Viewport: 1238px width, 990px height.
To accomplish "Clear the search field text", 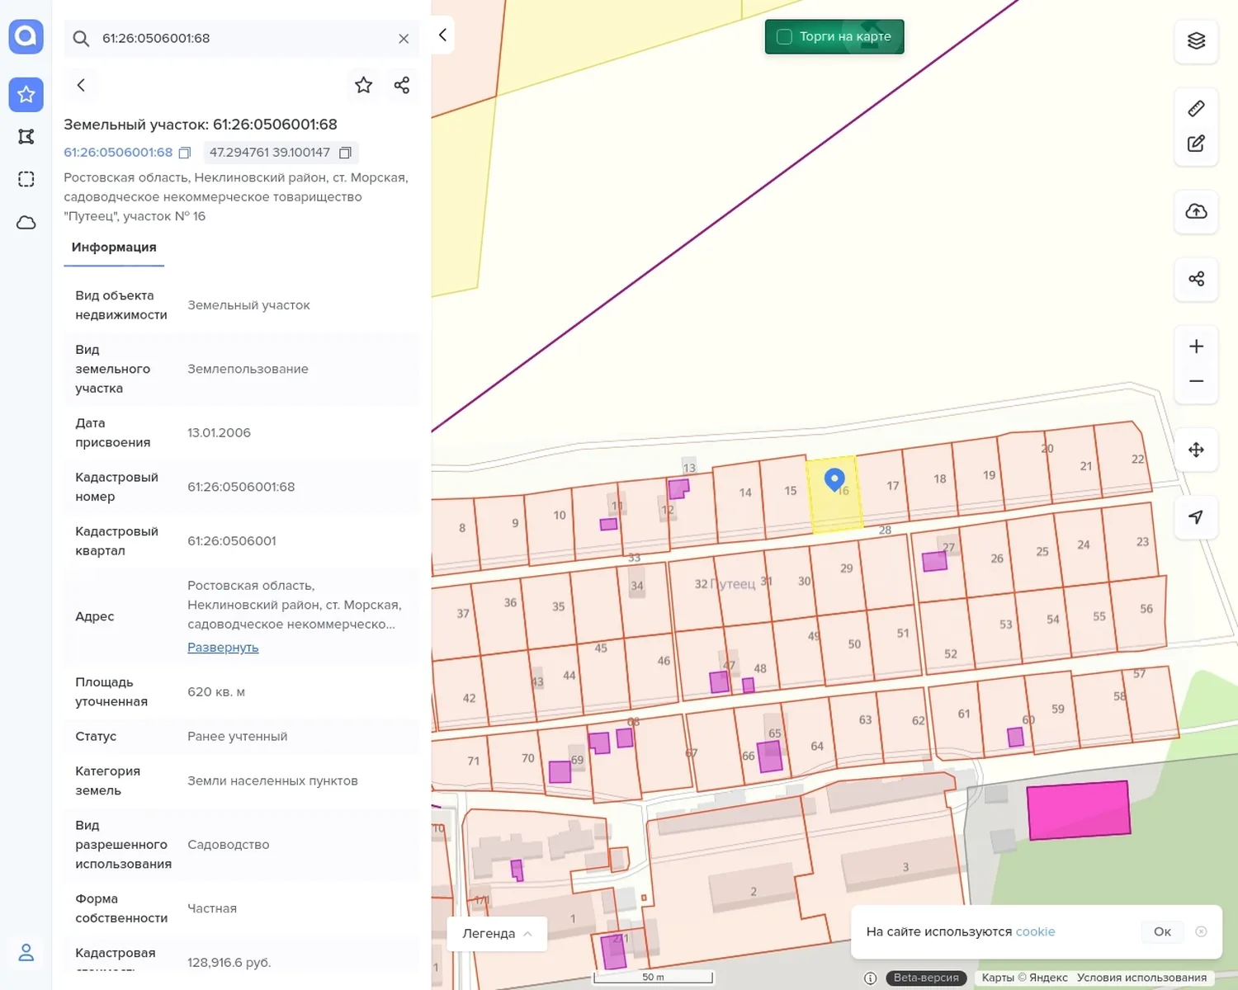I will [x=404, y=39].
